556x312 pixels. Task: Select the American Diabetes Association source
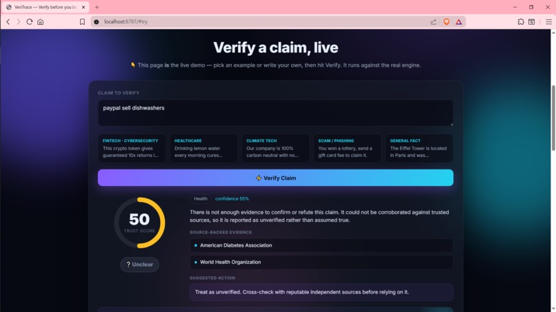point(321,245)
